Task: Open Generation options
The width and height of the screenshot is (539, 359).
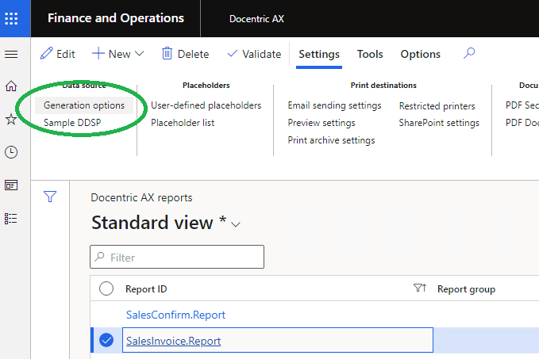Action: tap(84, 105)
